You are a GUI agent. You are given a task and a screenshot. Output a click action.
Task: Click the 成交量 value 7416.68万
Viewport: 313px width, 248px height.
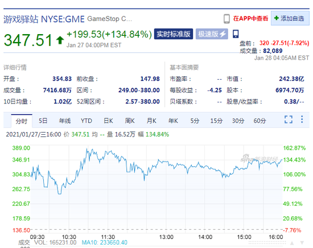click(x=57, y=90)
